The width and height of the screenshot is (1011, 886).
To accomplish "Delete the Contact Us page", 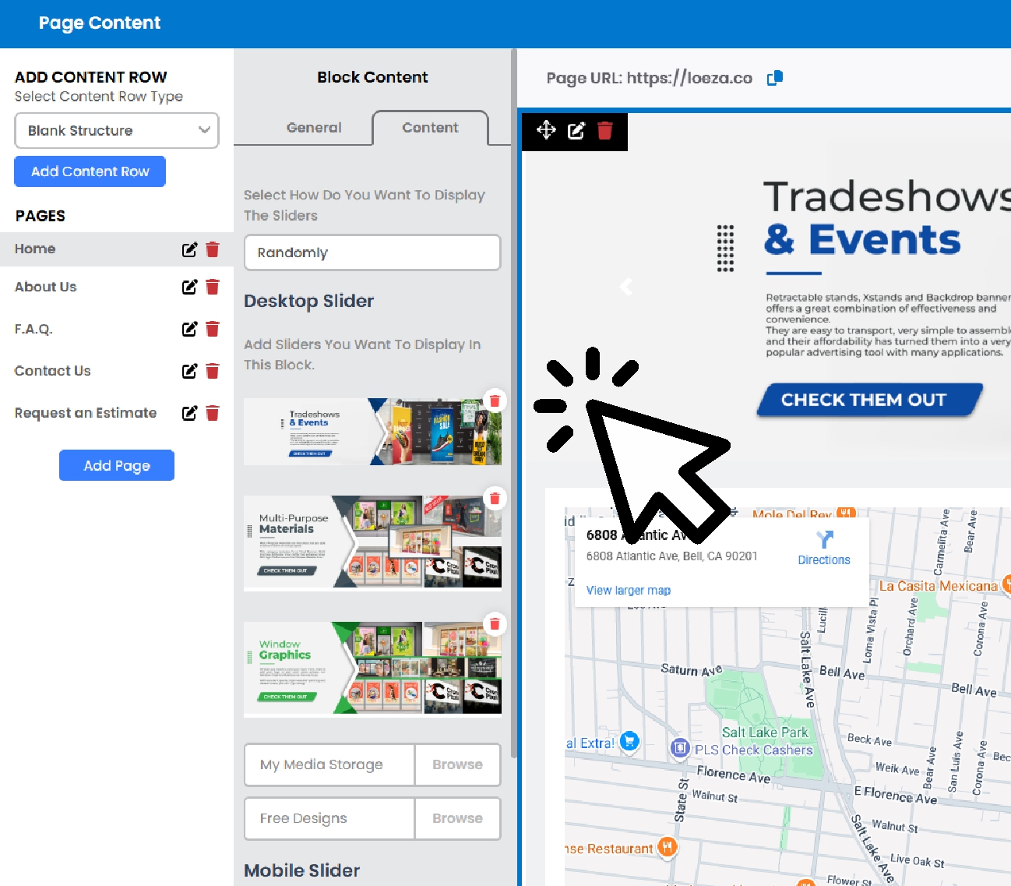I will [x=213, y=371].
